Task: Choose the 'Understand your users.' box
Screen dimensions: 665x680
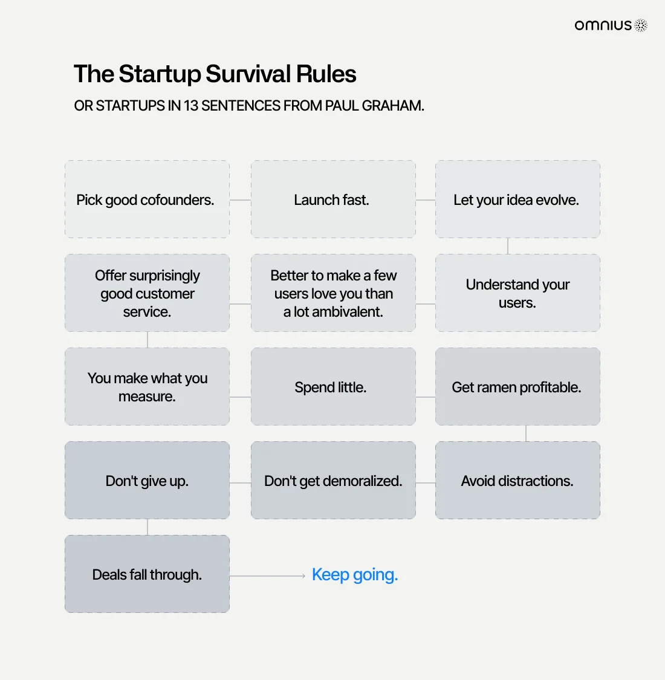Action: [x=517, y=293]
